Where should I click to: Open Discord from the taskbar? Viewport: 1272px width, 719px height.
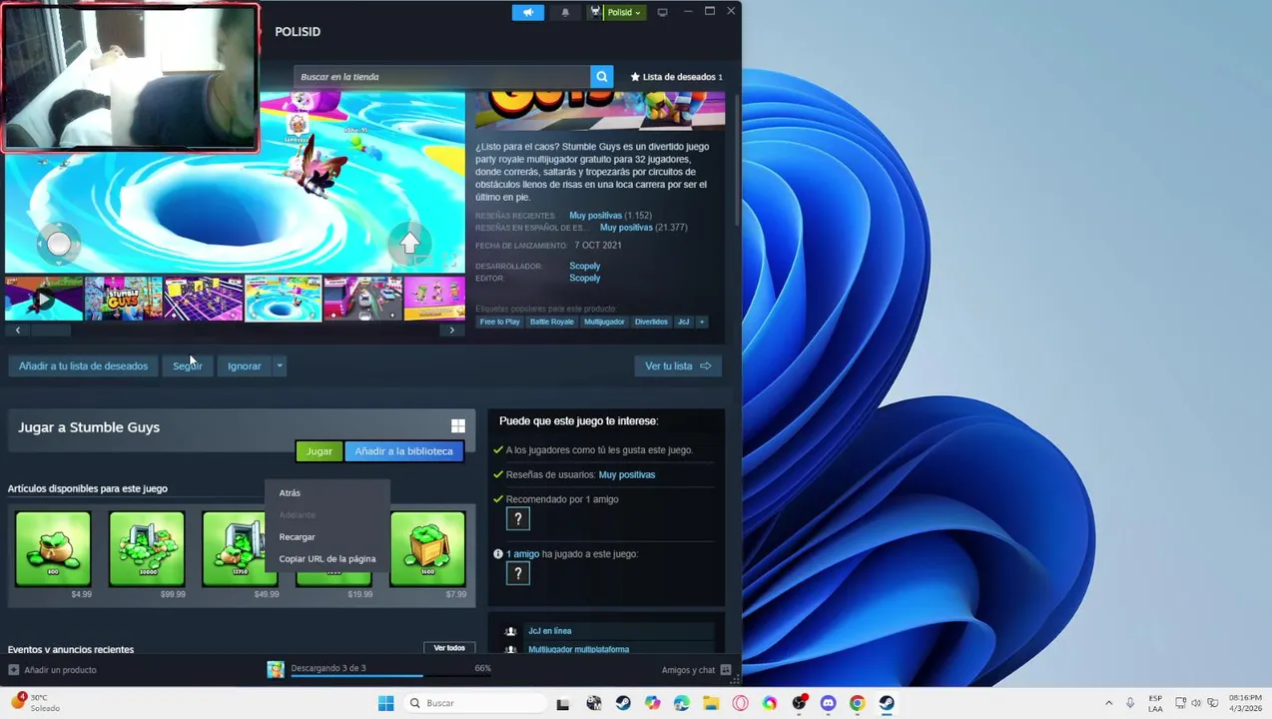click(x=828, y=703)
